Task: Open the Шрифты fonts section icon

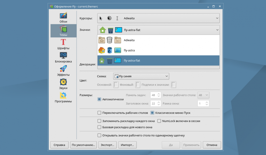Action: click(63, 42)
